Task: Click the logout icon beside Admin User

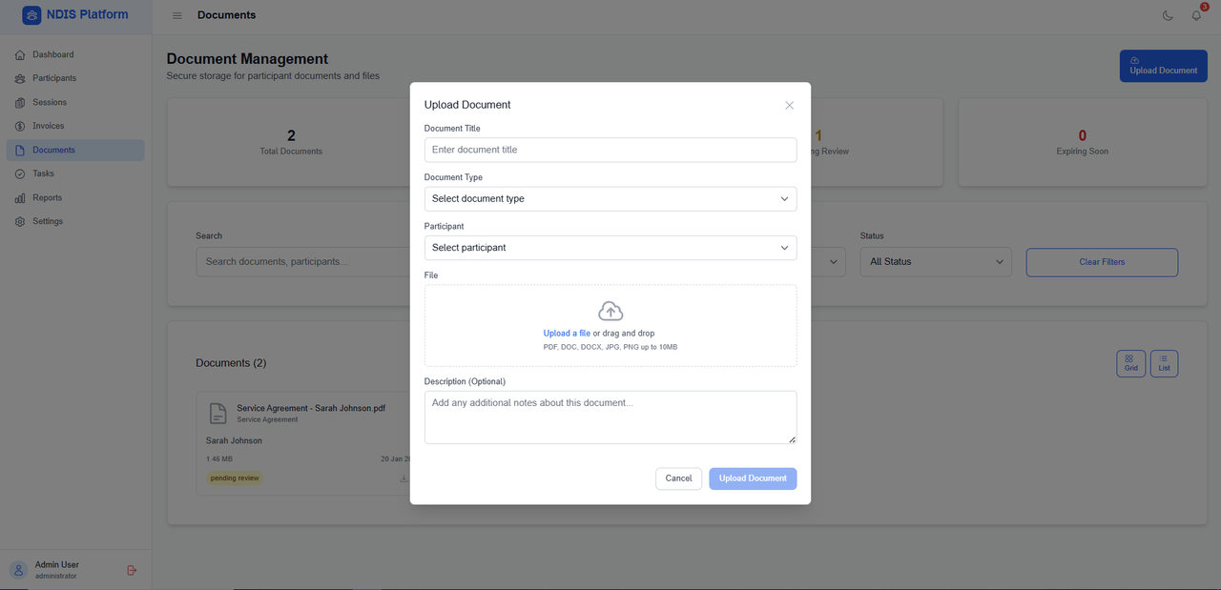Action: [132, 570]
